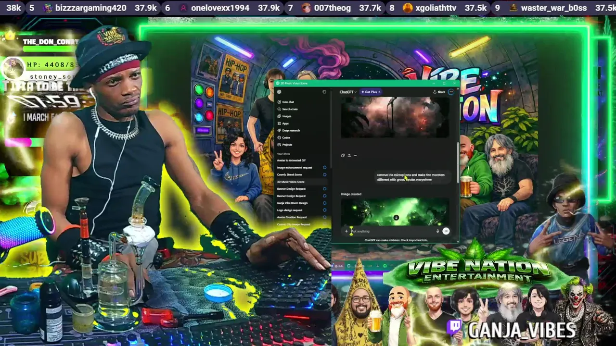
Task: Start voice mode with the round waveform button
Action: [446, 231]
